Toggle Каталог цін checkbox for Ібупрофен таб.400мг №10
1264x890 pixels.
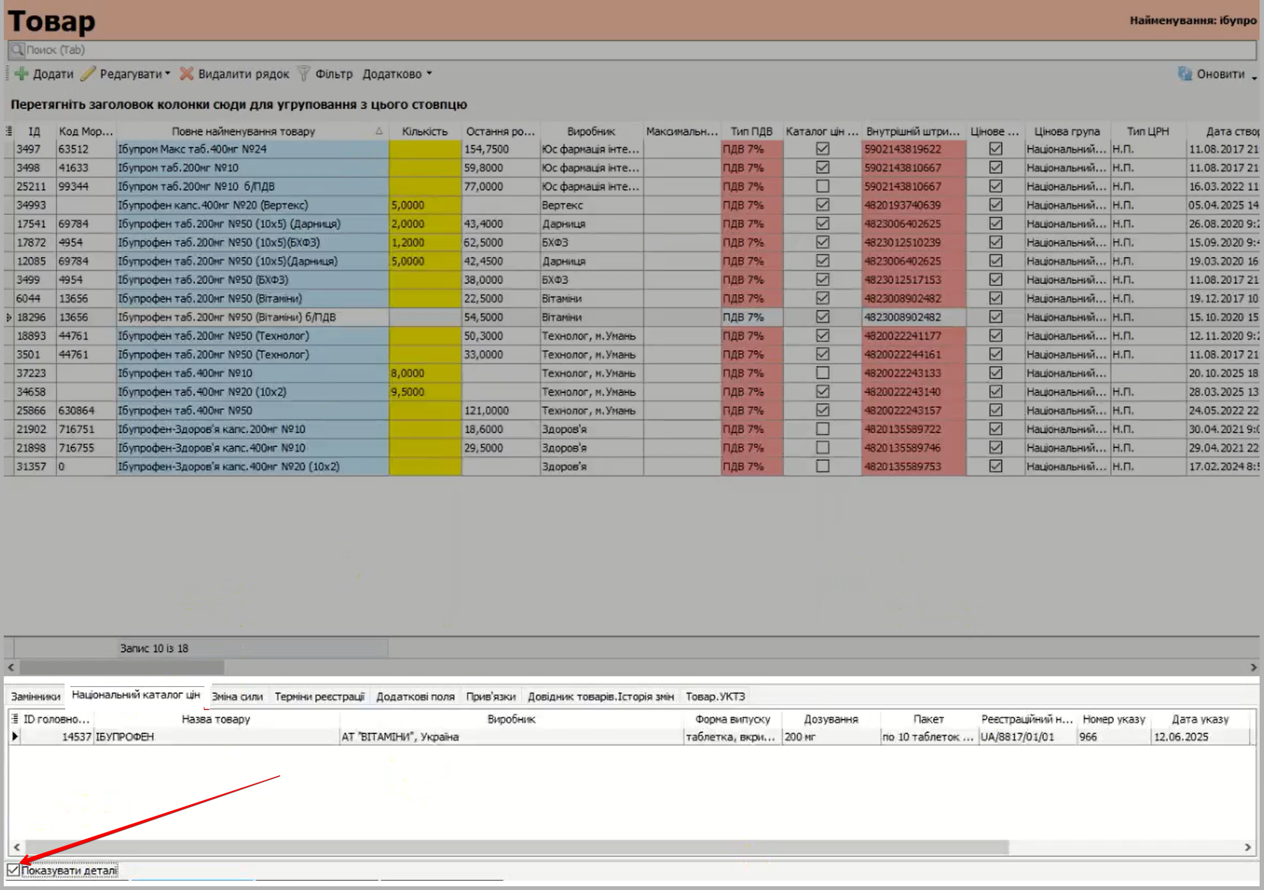click(822, 373)
